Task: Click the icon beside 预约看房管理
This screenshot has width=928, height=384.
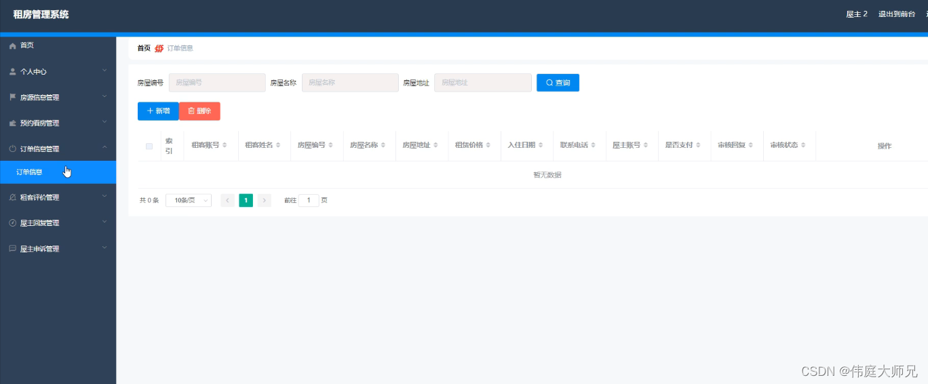Action: click(x=12, y=123)
